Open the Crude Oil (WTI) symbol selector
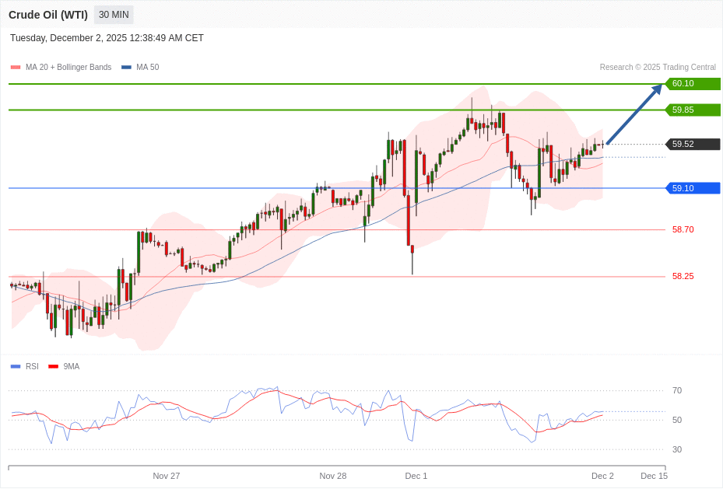This screenshot has width=723, height=489. click(48, 14)
